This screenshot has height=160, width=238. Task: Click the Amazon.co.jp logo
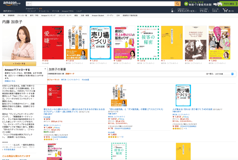11,4
